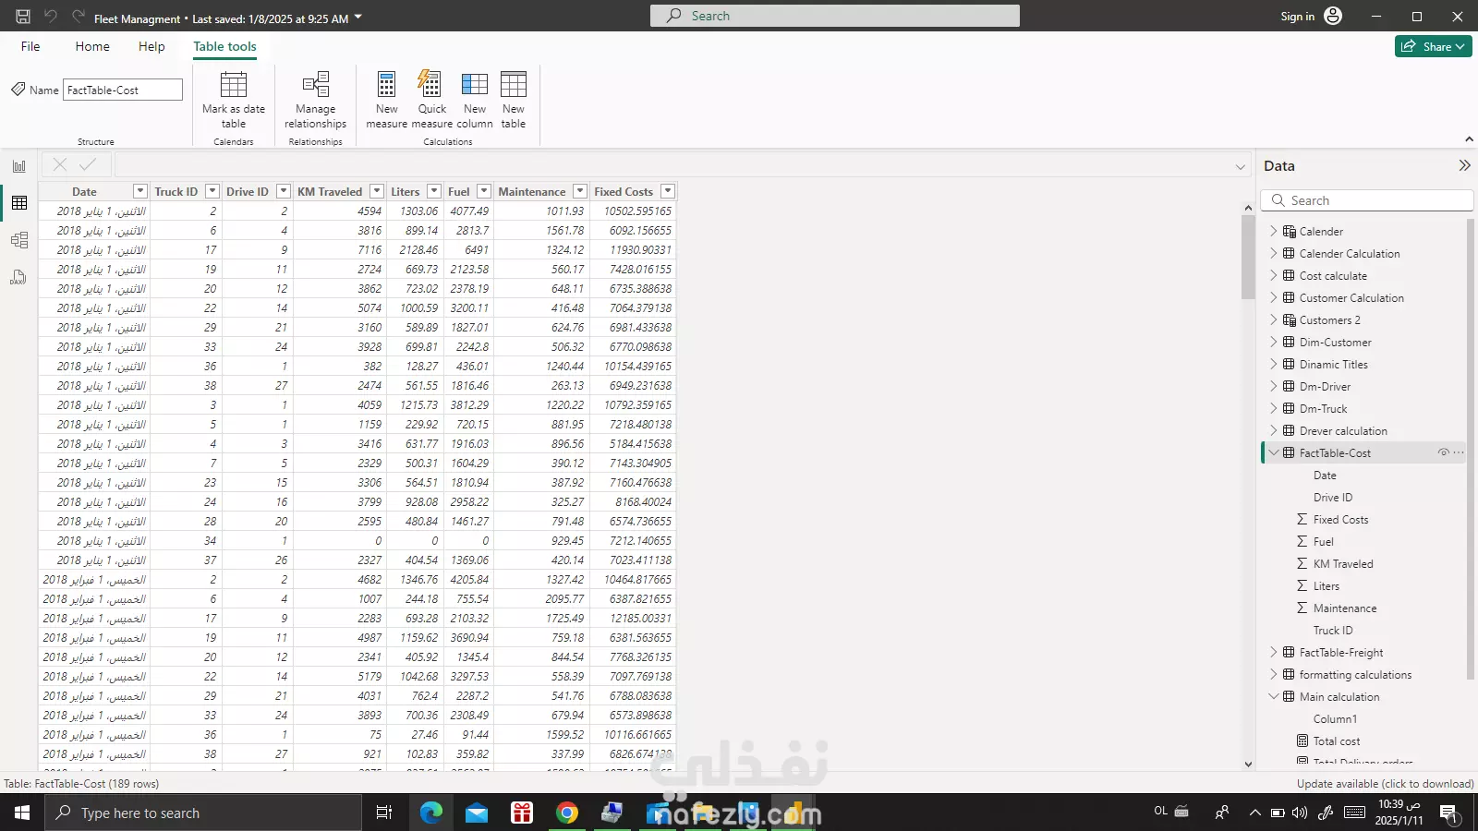Create a Quick measure
This screenshot has height=831, width=1478.
point(431,100)
